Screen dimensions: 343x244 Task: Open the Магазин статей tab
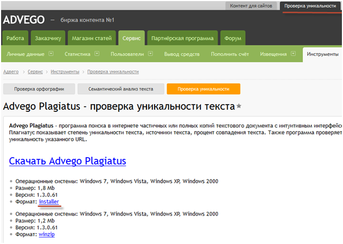92,38
